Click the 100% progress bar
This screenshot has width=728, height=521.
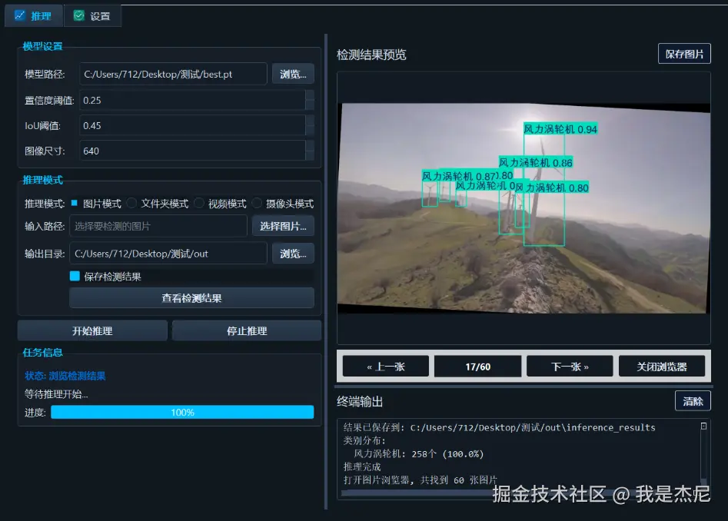(182, 412)
